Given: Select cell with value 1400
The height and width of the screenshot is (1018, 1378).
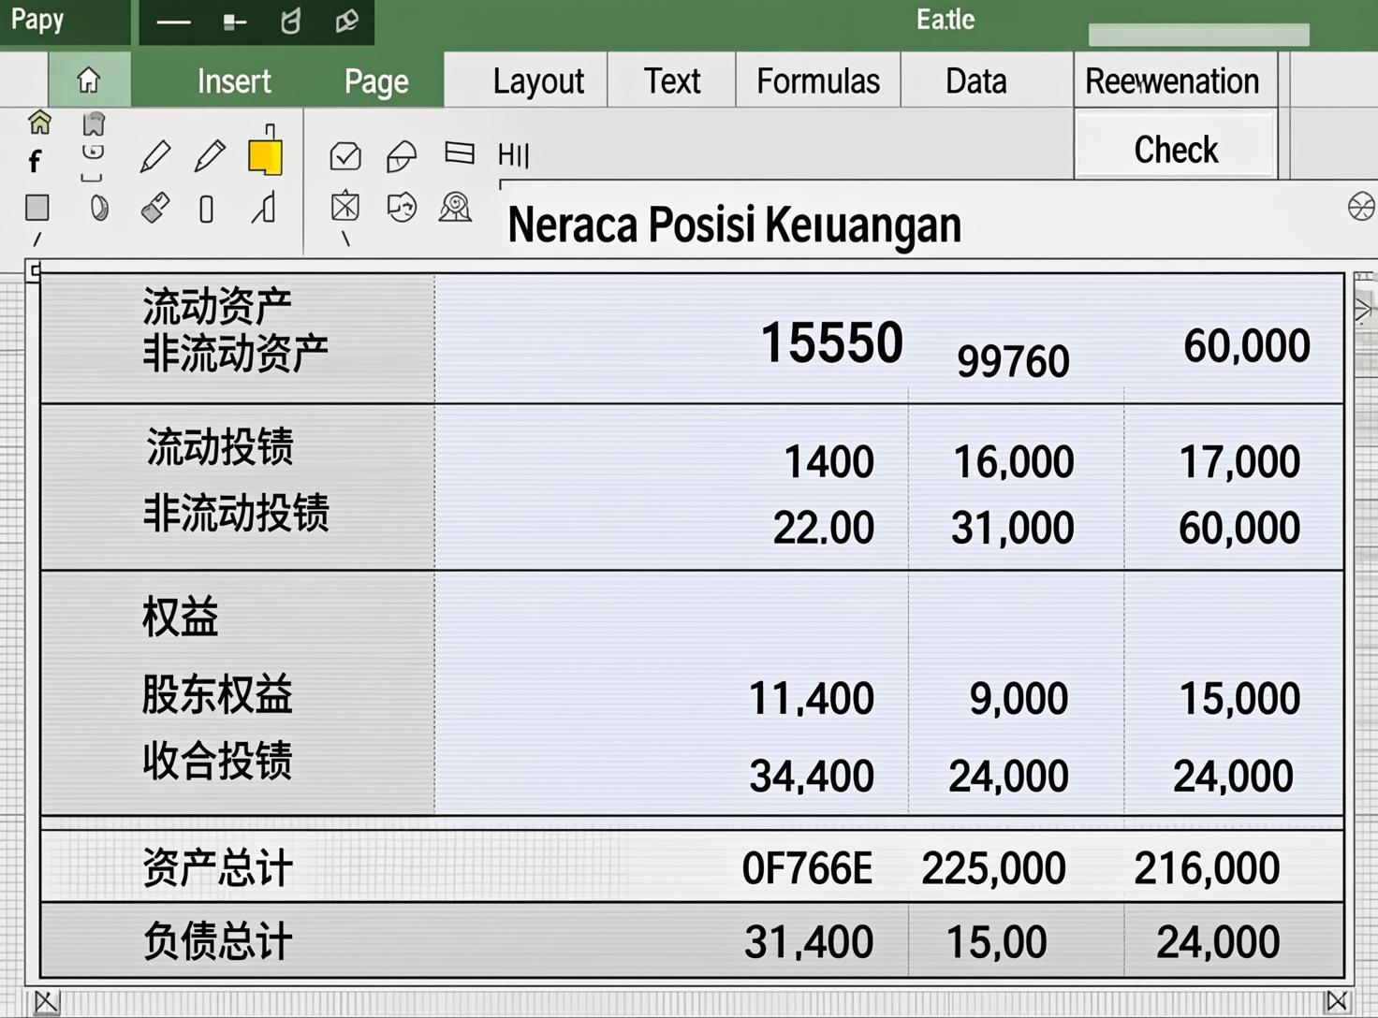Looking at the screenshot, I should [x=828, y=462].
